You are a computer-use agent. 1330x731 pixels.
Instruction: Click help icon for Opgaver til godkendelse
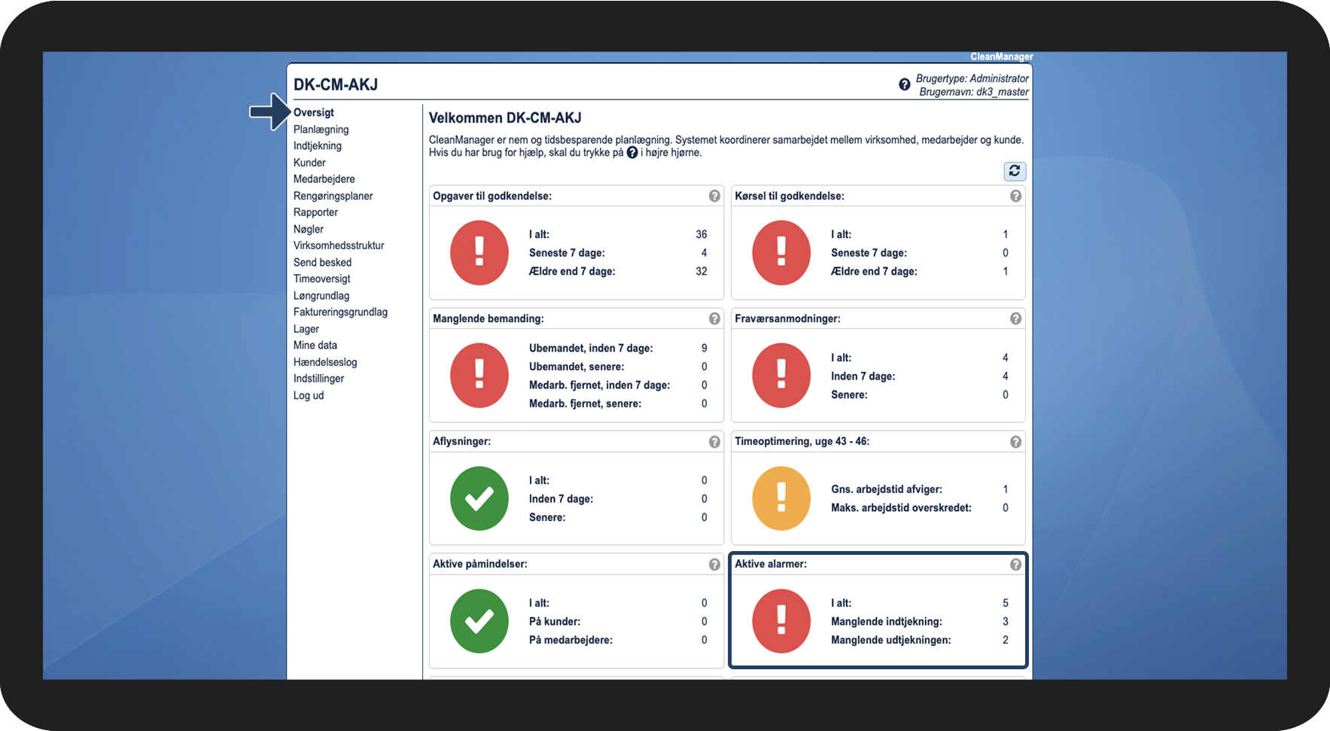click(714, 196)
